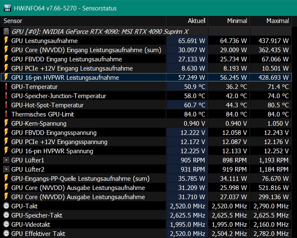Image resolution: width=297 pixels, height=238 pixels.
Task: Click the HWiNFO64 app icon in title bar
Action: point(7,8)
